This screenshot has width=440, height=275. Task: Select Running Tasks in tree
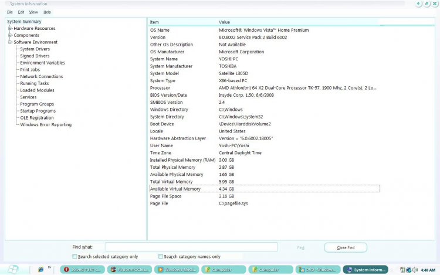[34, 83]
